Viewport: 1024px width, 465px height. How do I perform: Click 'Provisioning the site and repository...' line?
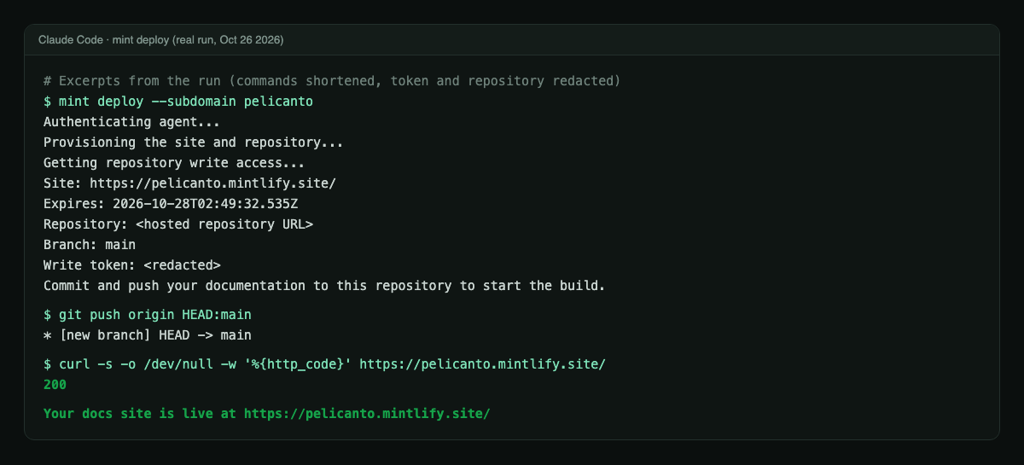point(194,142)
